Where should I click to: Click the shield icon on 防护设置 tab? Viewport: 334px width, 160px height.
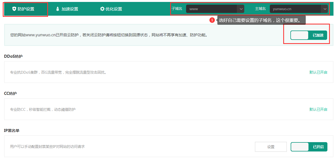tap(13, 9)
